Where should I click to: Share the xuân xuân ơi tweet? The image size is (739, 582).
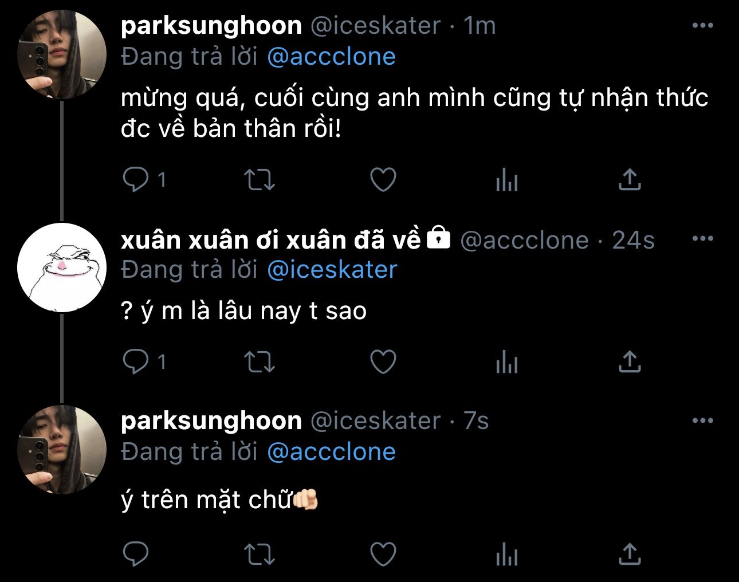point(630,361)
